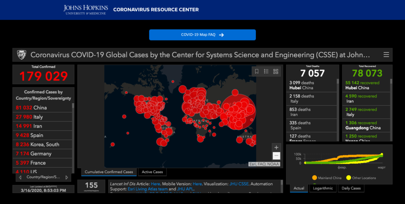The width and height of the screenshot is (405, 204).
Task: Go to next Country/Region list page arrow
Action: (x=66, y=178)
